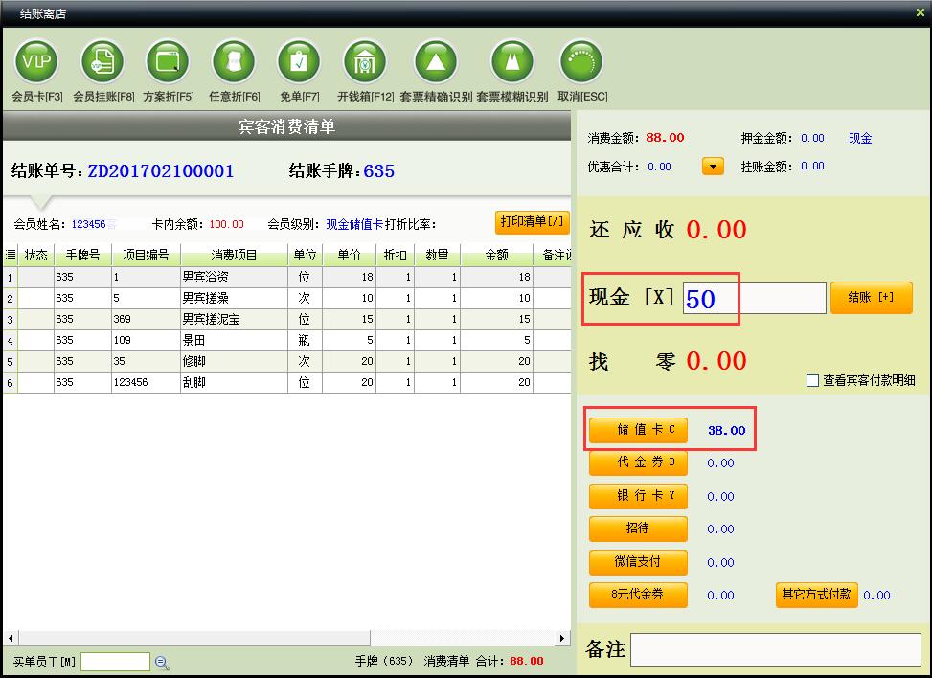Click project number 369 cell

point(146,319)
